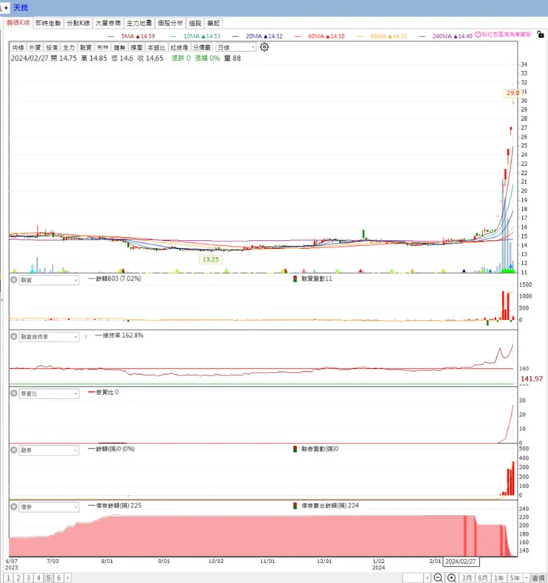Close the 融資 indicator panel
Screen dimensions: 548x583
coord(14,279)
